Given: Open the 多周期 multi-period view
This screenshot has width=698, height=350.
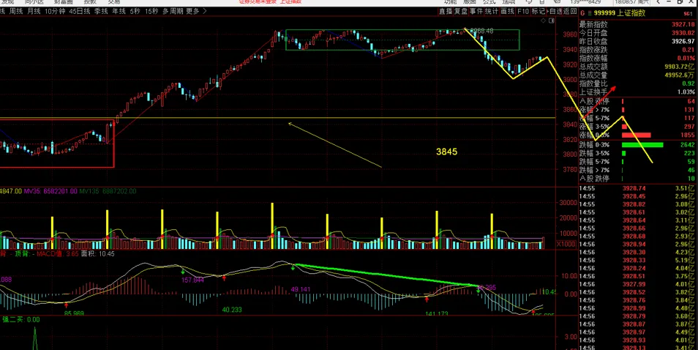Looking at the screenshot, I should 173,11.
